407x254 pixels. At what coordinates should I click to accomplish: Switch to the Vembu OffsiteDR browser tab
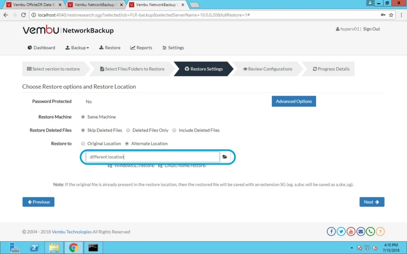(34, 5)
